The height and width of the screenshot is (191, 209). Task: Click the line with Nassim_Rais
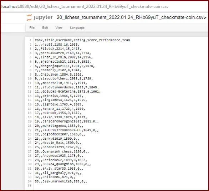(58, 143)
